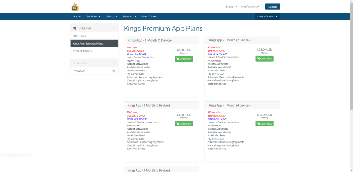Click the red $35/month text
The width and height of the screenshot is (353, 172).
point(214,112)
